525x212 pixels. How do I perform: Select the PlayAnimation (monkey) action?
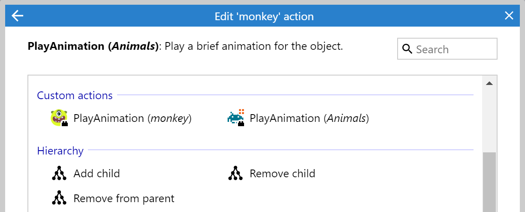tap(132, 118)
